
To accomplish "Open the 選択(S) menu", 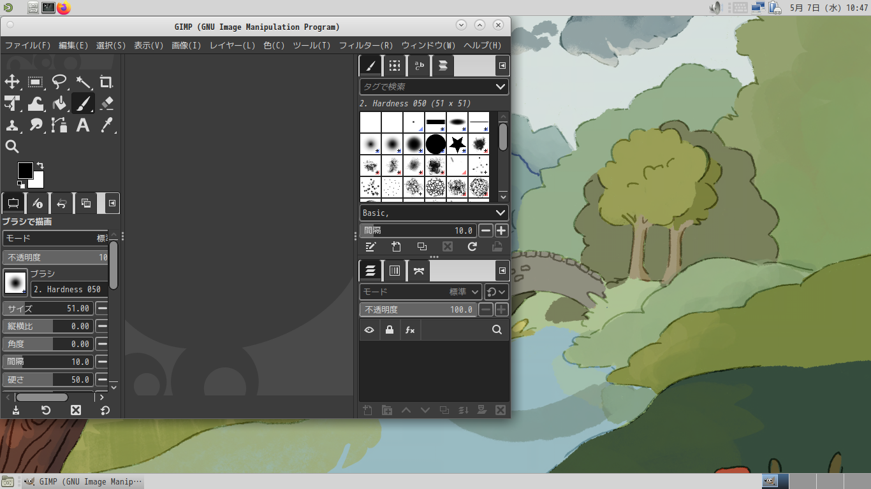I will pos(111,45).
